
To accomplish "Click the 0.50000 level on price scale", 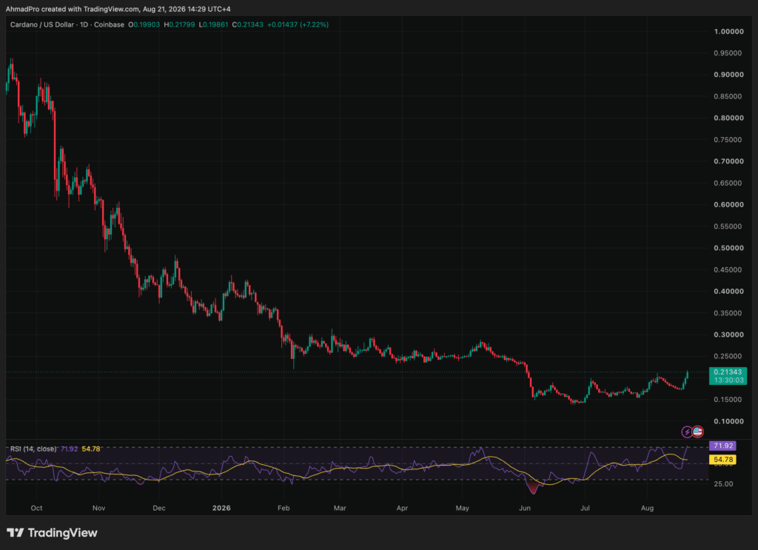I will (728, 248).
